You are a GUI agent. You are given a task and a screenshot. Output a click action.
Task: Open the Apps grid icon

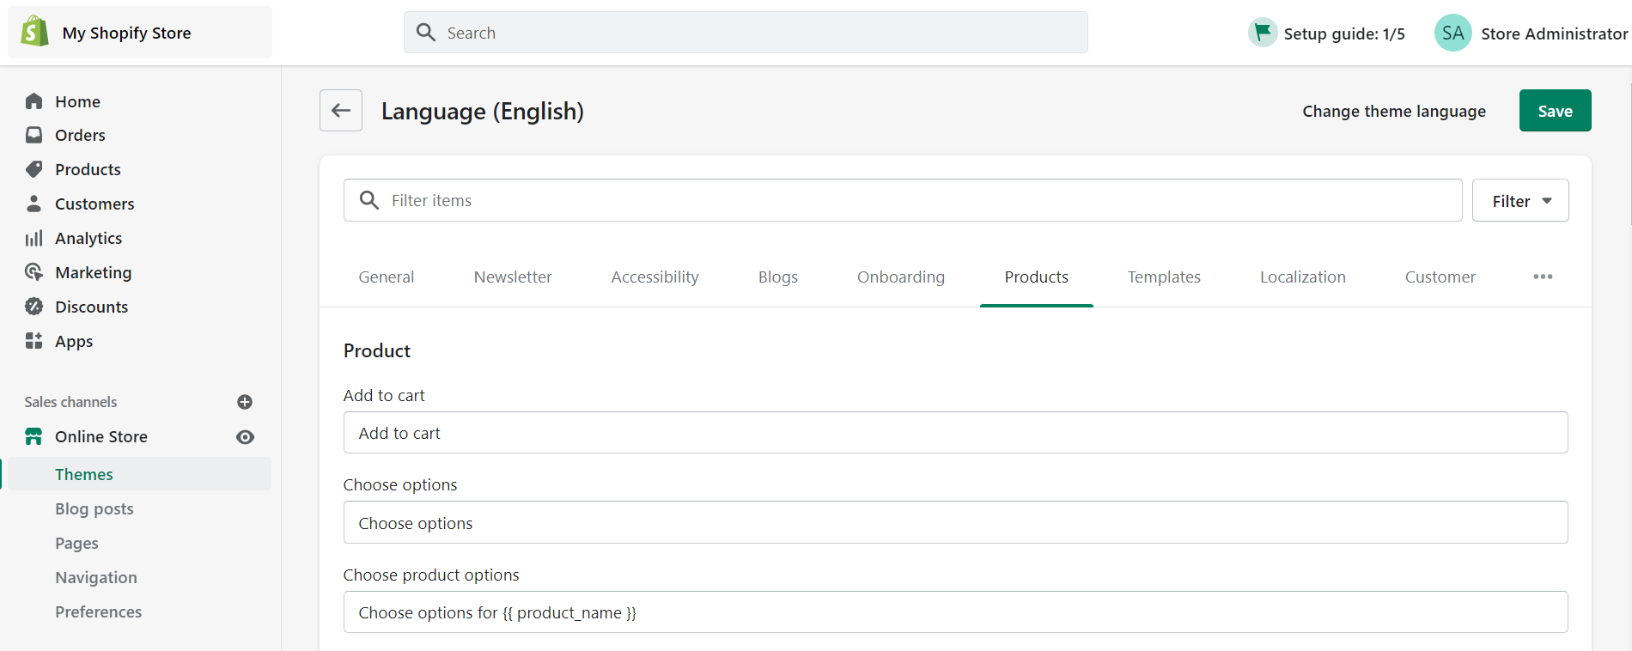coord(33,341)
